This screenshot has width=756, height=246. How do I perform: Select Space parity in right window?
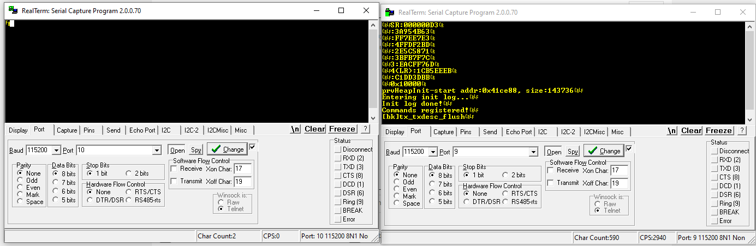click(x=408, y=203)
